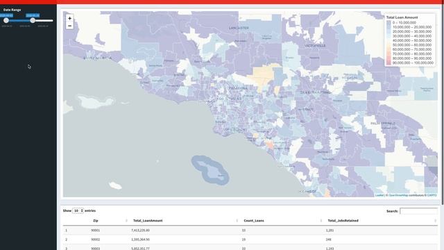Click legend entry 50,000,000 – 60,000,000

(x=412, y=45)
